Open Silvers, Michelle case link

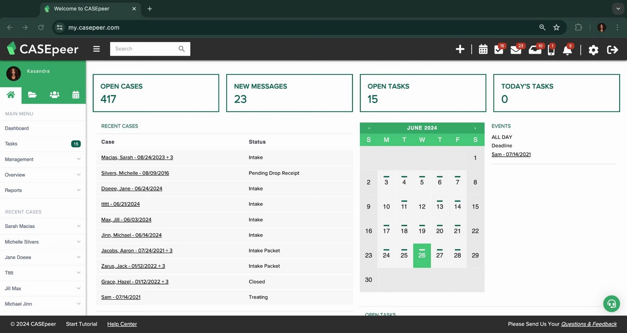point(135,173)
